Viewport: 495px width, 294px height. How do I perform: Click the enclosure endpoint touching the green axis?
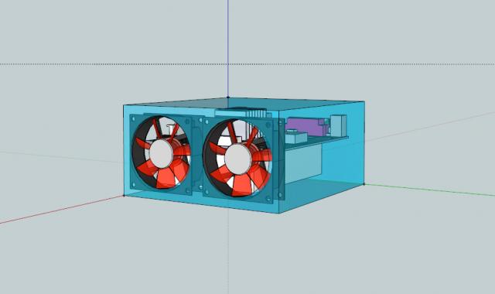(364, 184)
